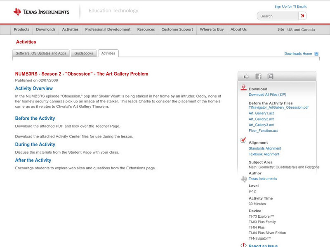
Task: Click the After the Activity heading
Action: tap(33, 160)
